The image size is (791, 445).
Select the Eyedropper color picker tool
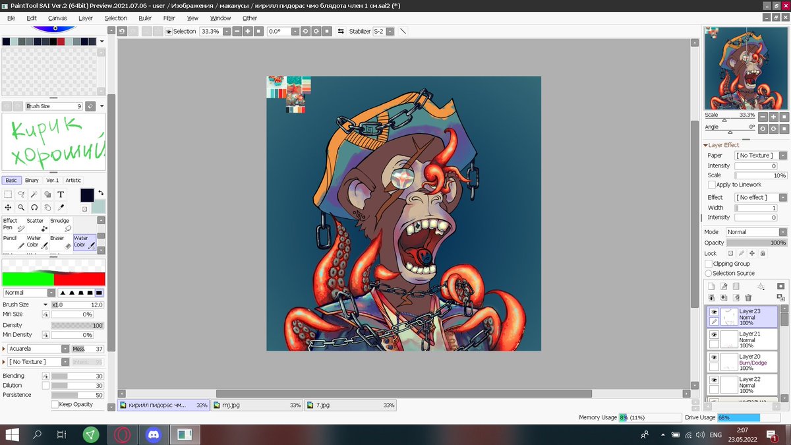pos(61,208)
